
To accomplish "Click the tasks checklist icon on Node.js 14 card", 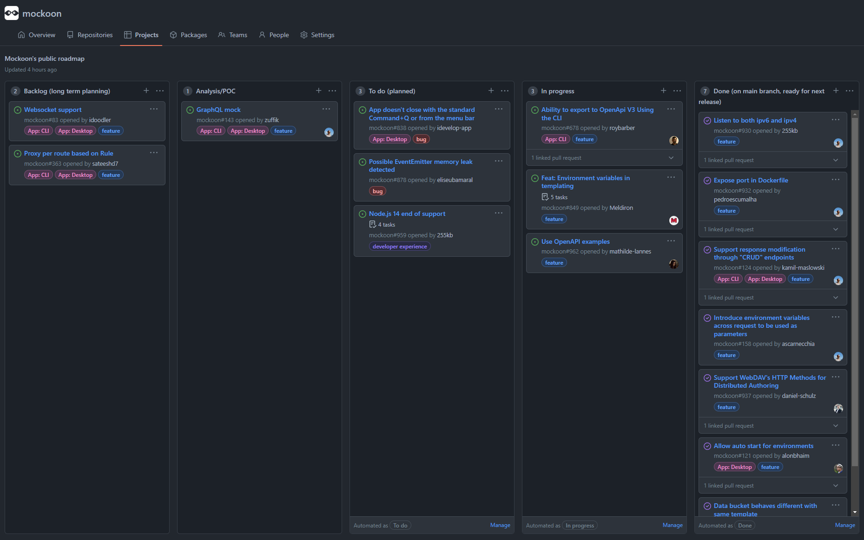I will click(373, 224).
